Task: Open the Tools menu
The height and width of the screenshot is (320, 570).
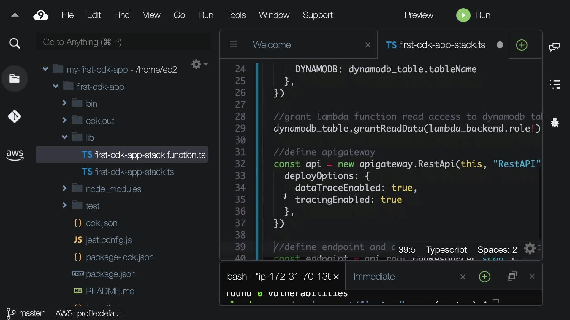Action: [x=236, y=15]
